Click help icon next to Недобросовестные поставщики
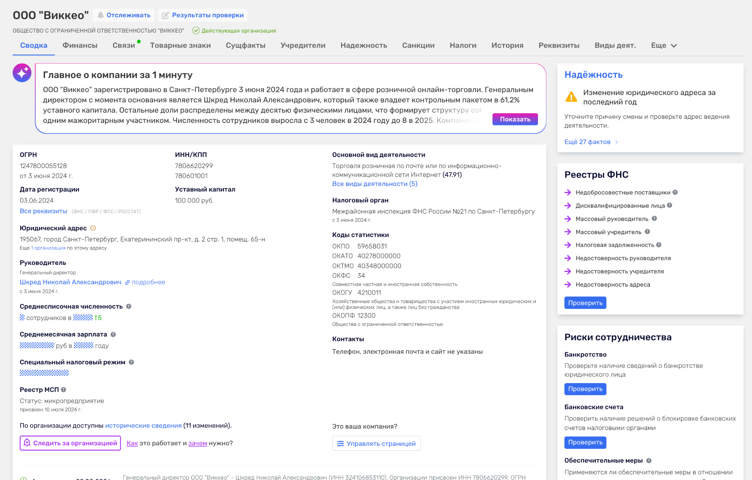The width and height of the screenshot is (752, 480). pos(675,192)
